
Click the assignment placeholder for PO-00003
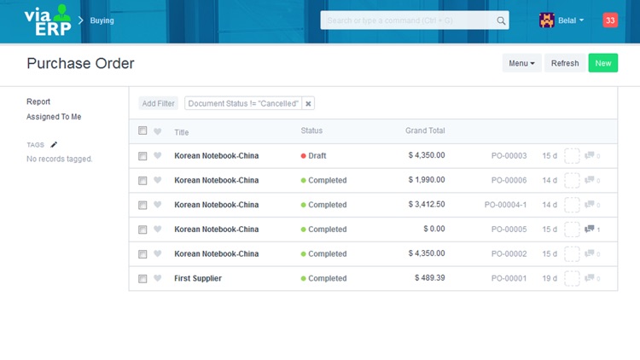click(x=572, y=156)
